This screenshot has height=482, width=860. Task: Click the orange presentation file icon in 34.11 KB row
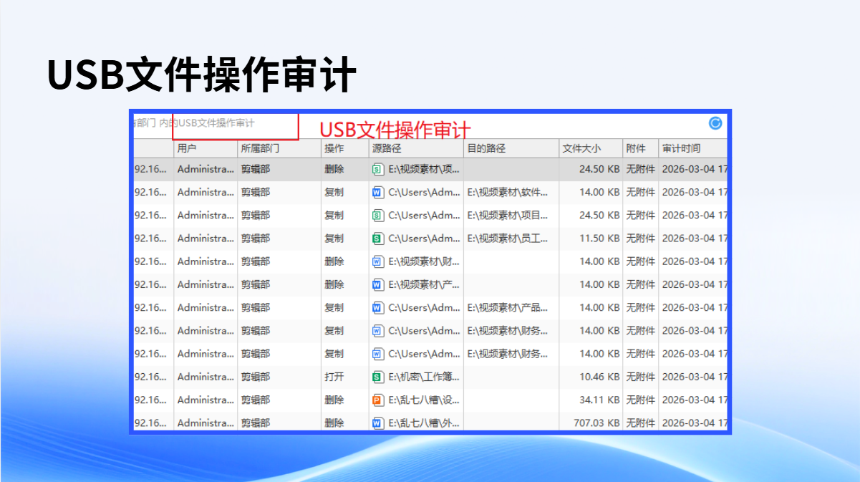(378, 400)
